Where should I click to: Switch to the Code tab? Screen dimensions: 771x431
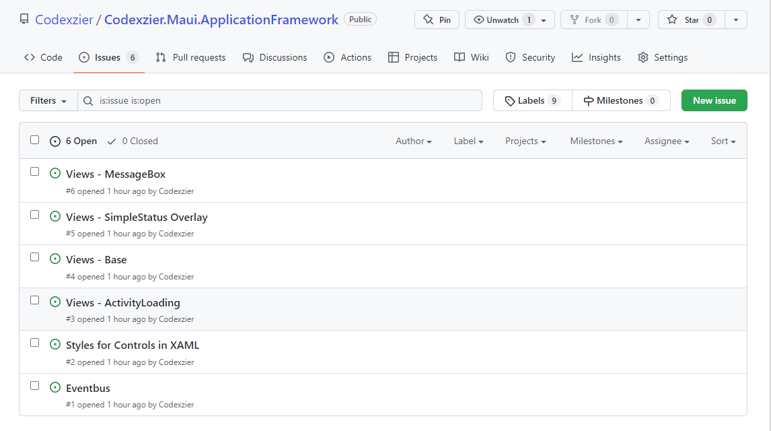point(43,57)
